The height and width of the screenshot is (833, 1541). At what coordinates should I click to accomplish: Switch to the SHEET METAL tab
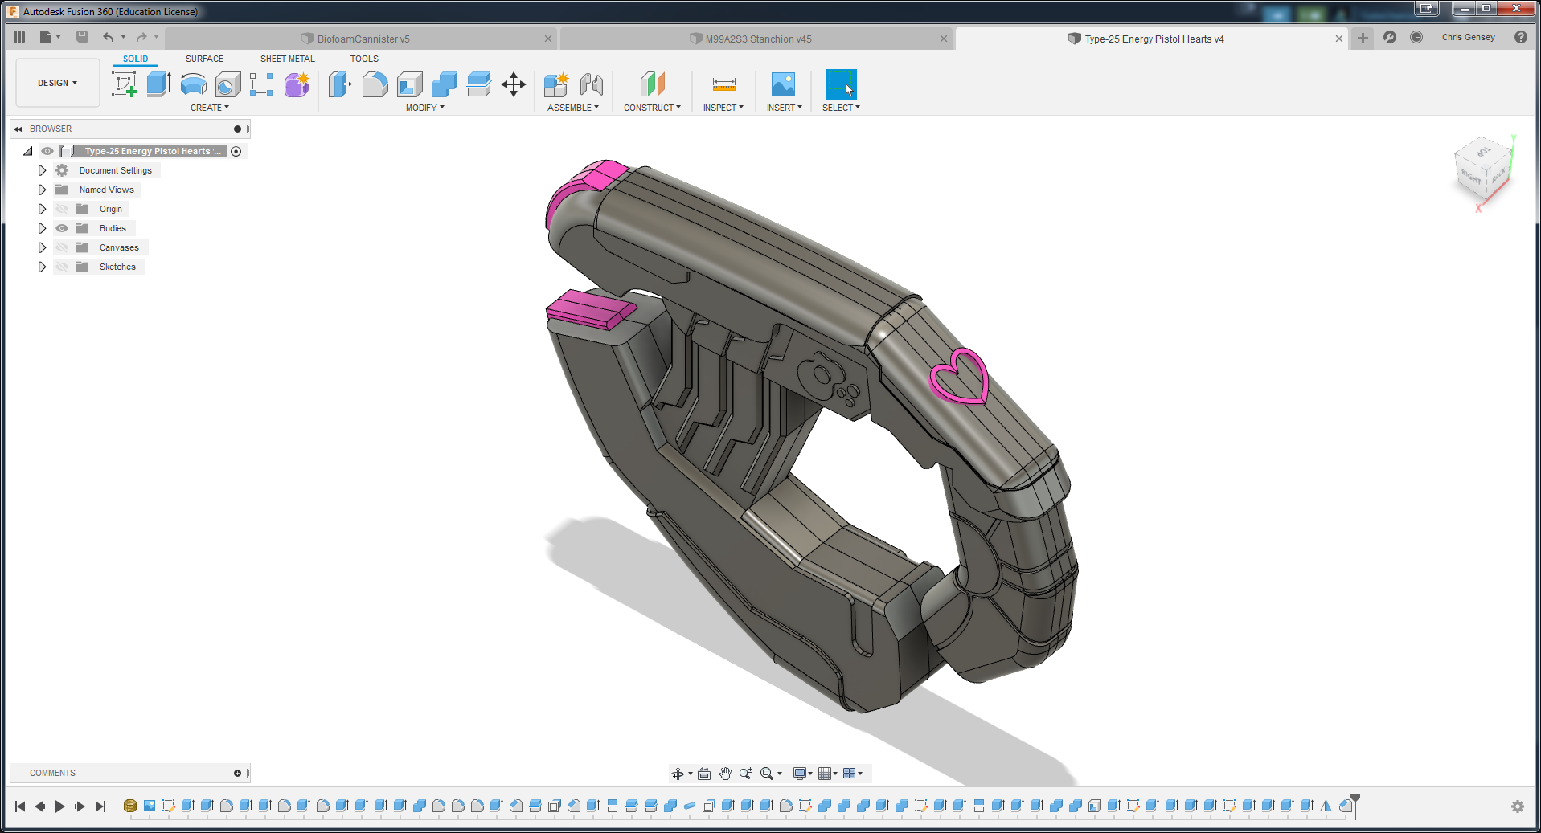click(x=287, y=59)
